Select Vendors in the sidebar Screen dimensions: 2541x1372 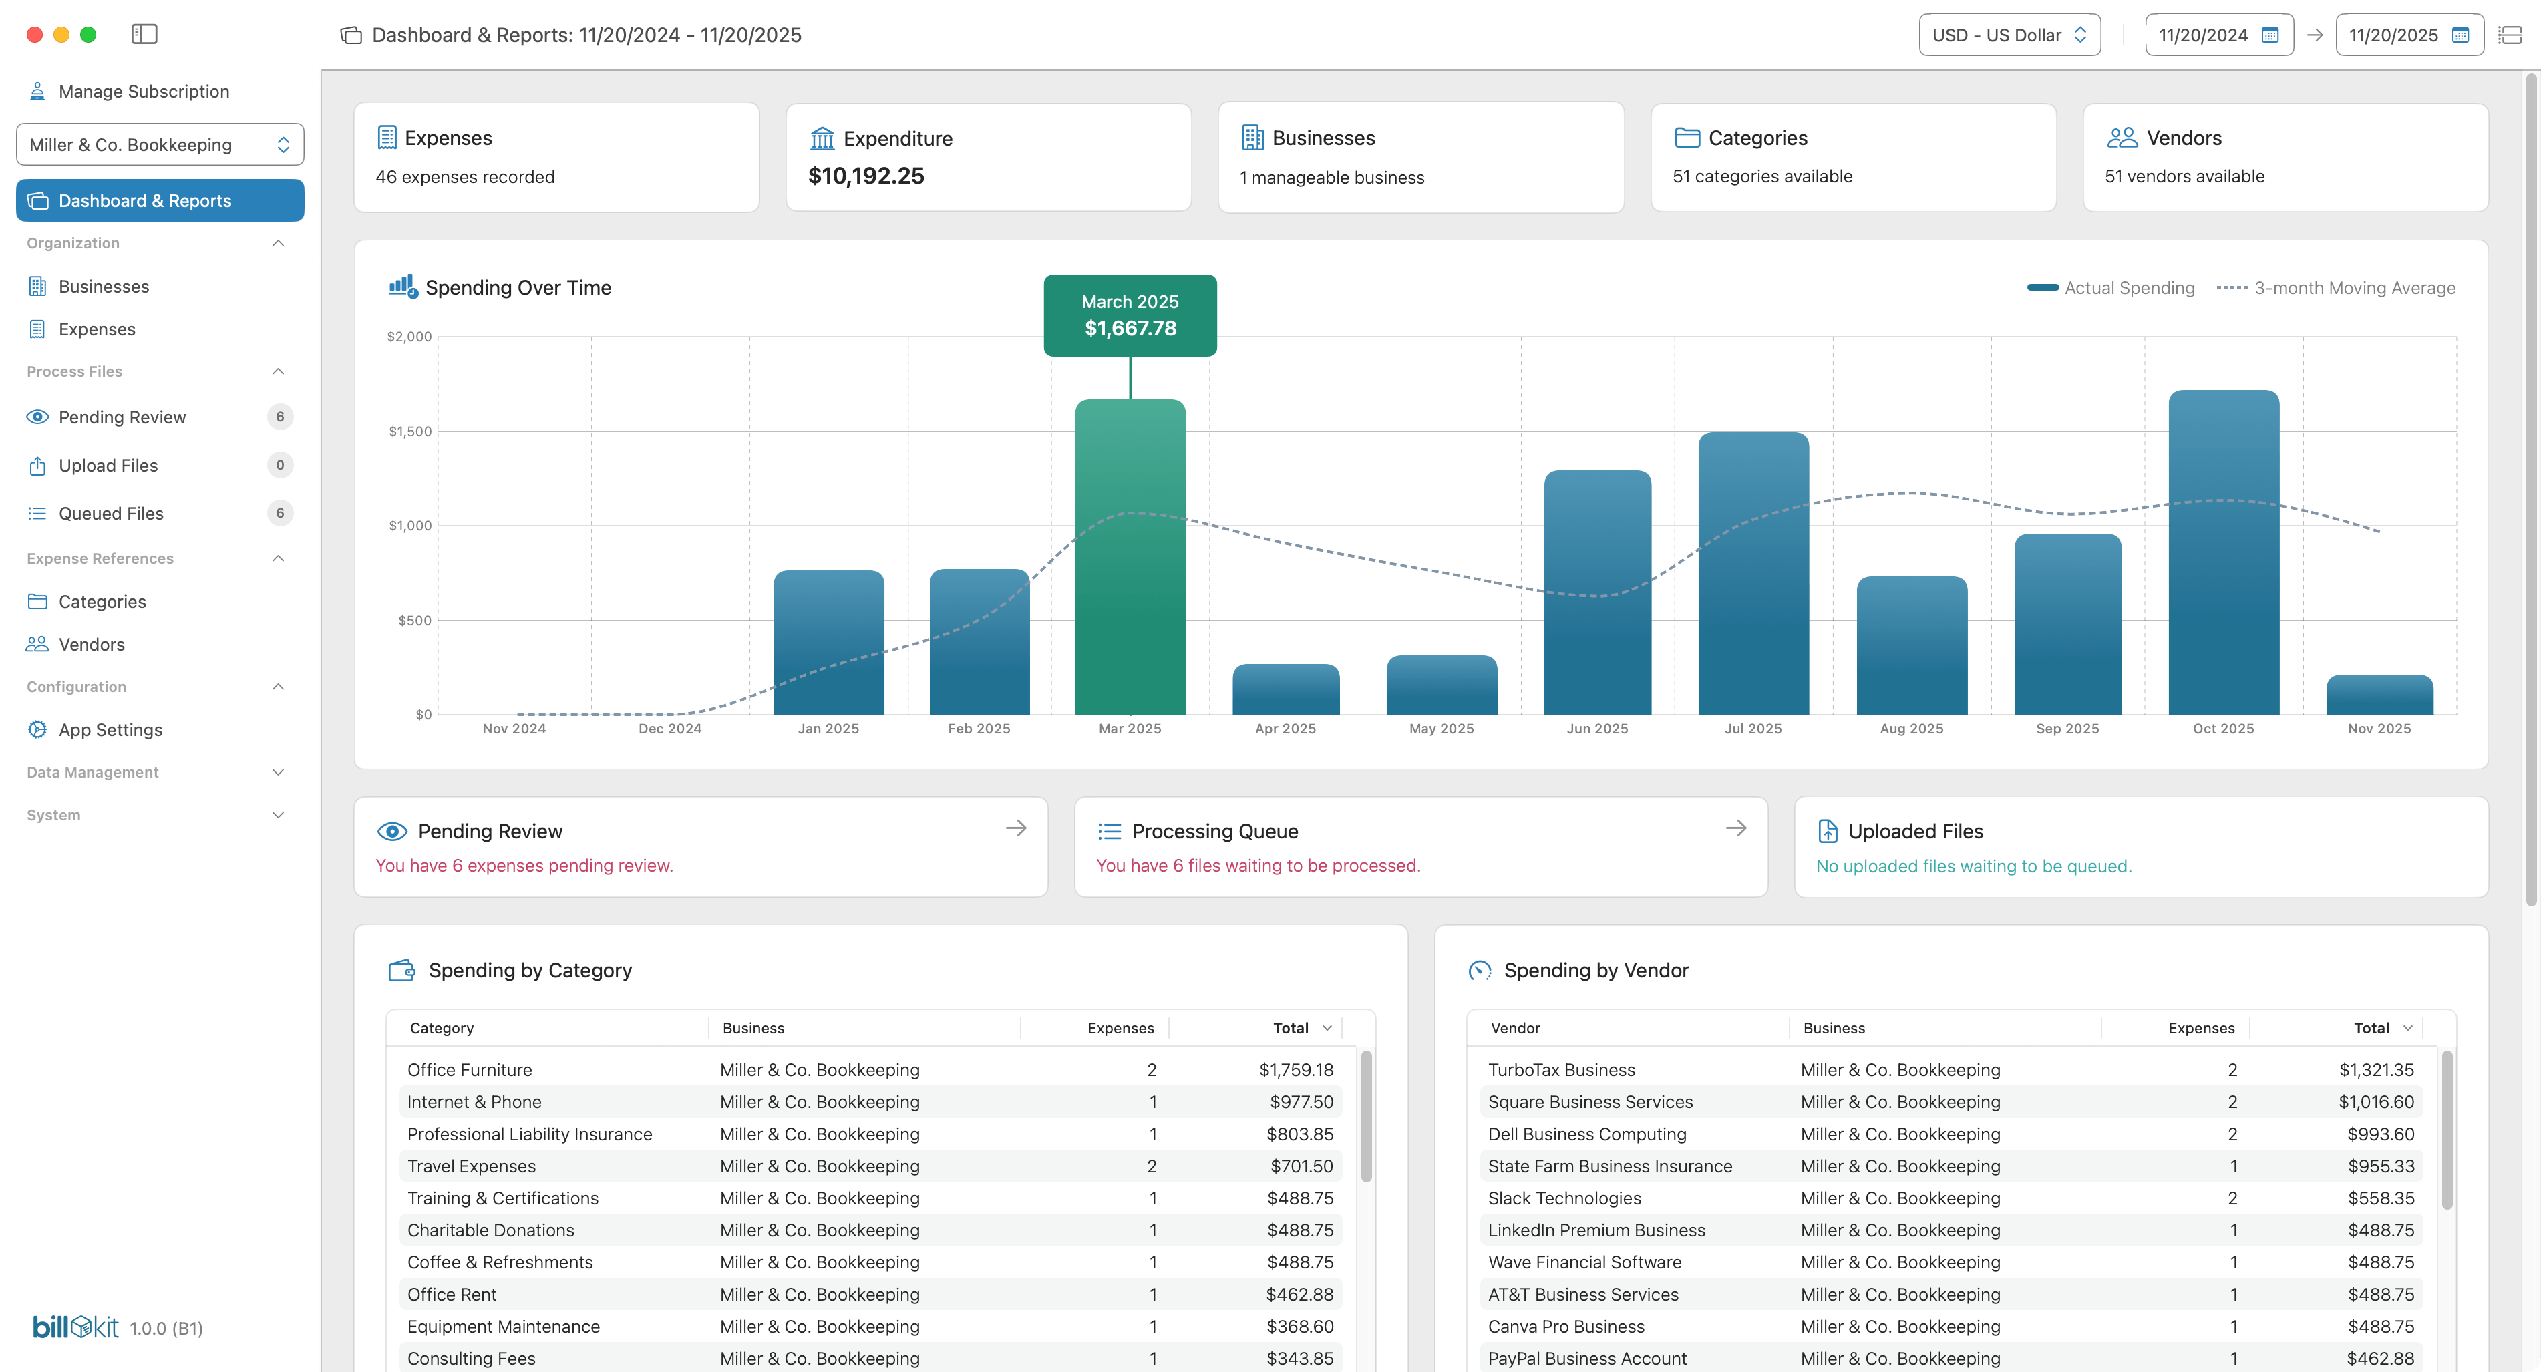[91, 644]
